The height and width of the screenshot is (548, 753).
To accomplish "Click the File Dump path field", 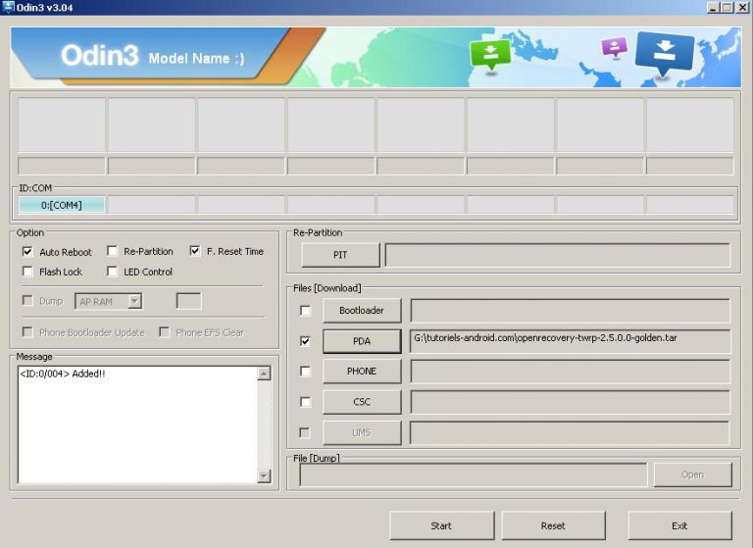I will click(x=473, y=475).
